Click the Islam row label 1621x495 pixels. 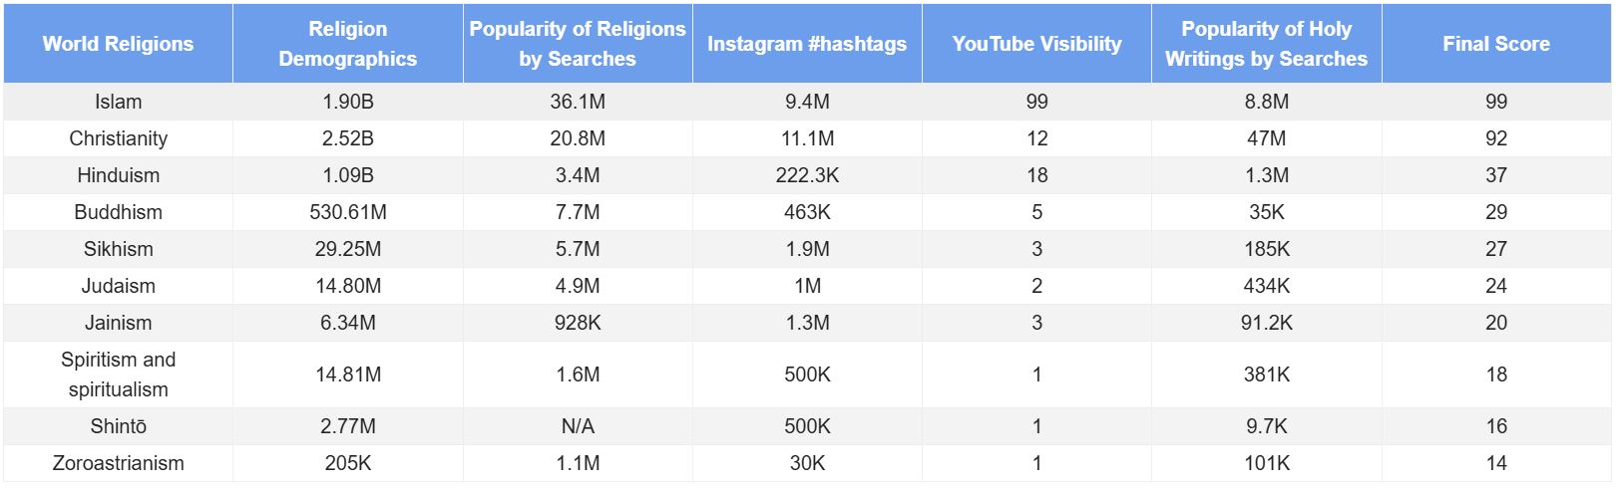point(118,102)
